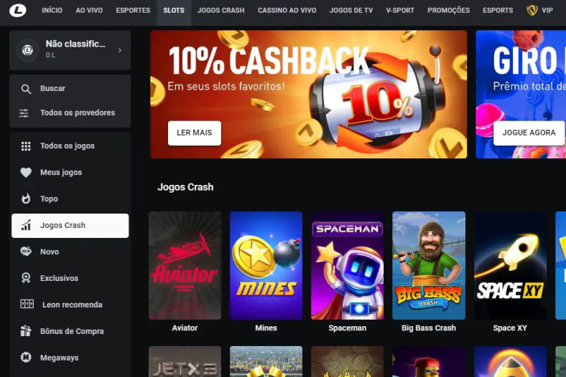This screenshot has height=377, width=566.
Task: Open the Bônus de Compra gift icon
Action: tap(26, 331)
